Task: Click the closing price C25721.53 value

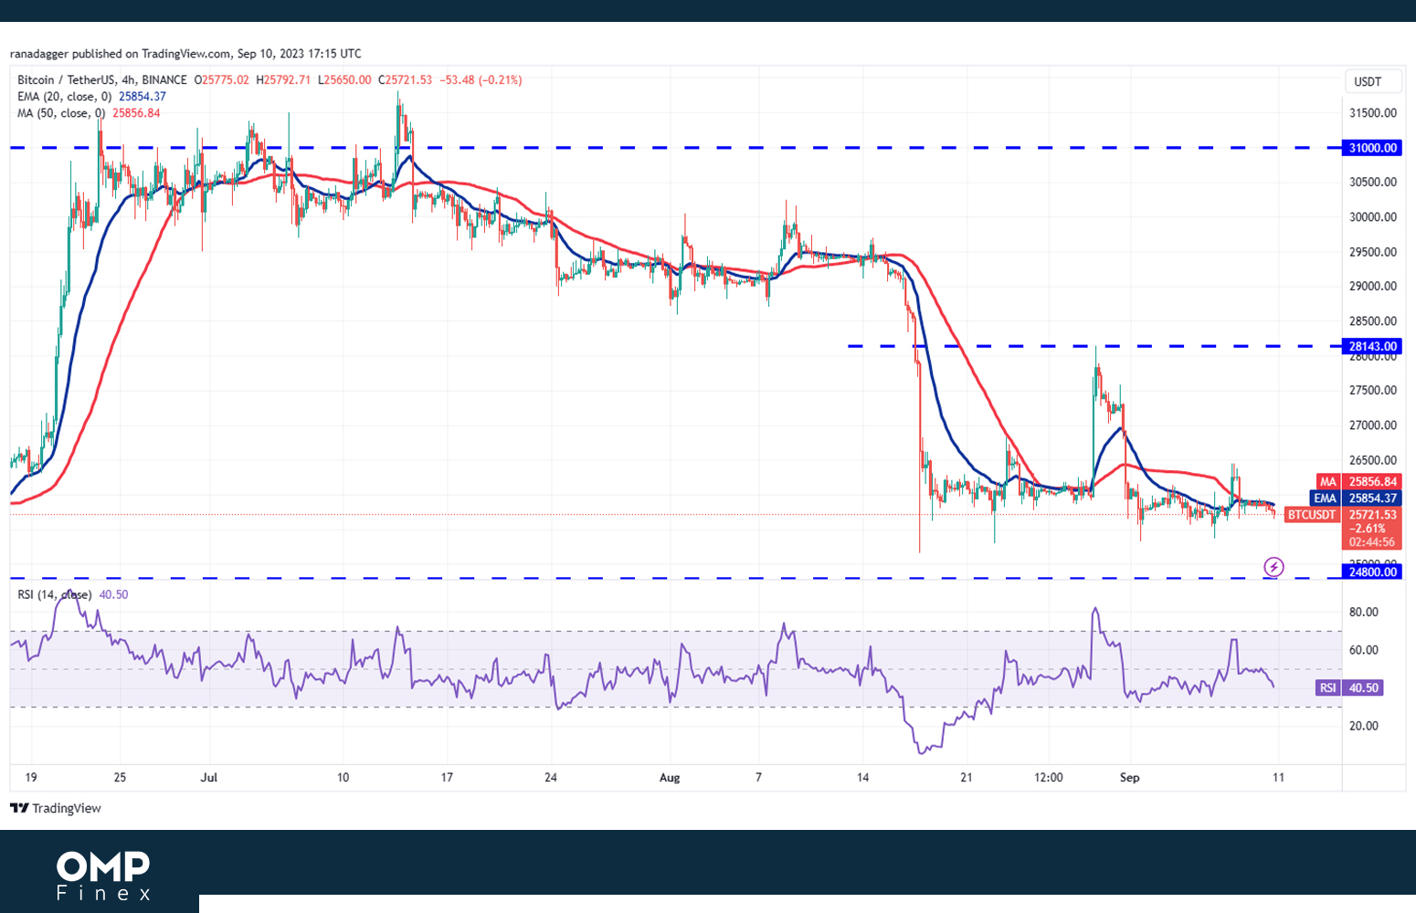Action: [406, 80]
